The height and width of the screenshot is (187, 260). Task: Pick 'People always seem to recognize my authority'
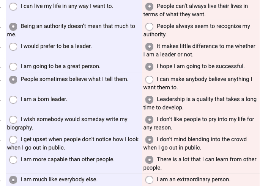click(x=149, y=26)
